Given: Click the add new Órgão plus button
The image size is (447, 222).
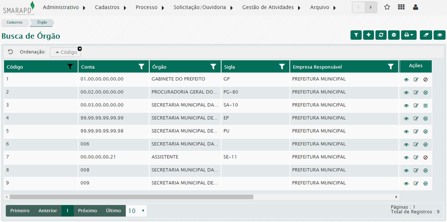Looking at the screenshot, I should (368, 35).
